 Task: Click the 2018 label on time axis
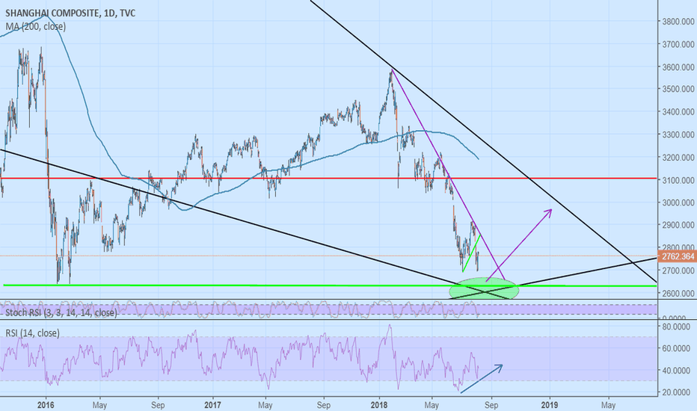click(x=379, y=405)
